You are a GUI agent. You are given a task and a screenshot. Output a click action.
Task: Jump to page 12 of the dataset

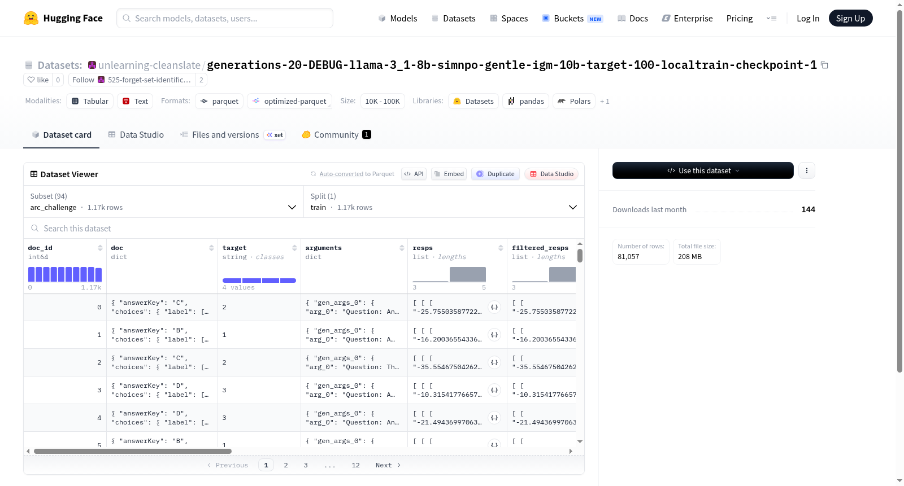(x=356, y=465)
